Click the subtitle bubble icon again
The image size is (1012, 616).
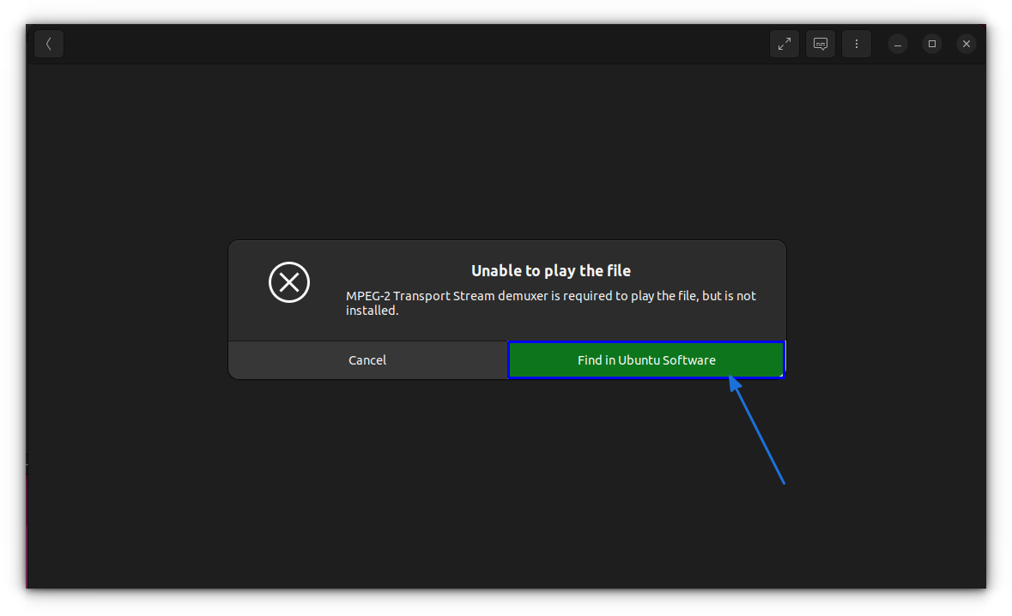pos(820,43)
